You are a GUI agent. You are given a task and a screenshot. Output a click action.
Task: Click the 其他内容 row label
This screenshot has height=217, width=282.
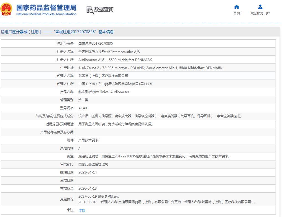pyautogui.click(x=67, y=148)
